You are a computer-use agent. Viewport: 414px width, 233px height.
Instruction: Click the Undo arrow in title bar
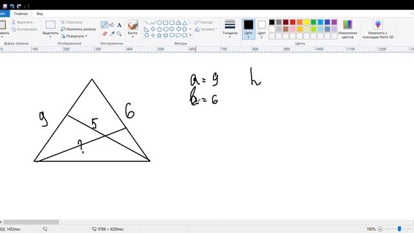point(12,6)
